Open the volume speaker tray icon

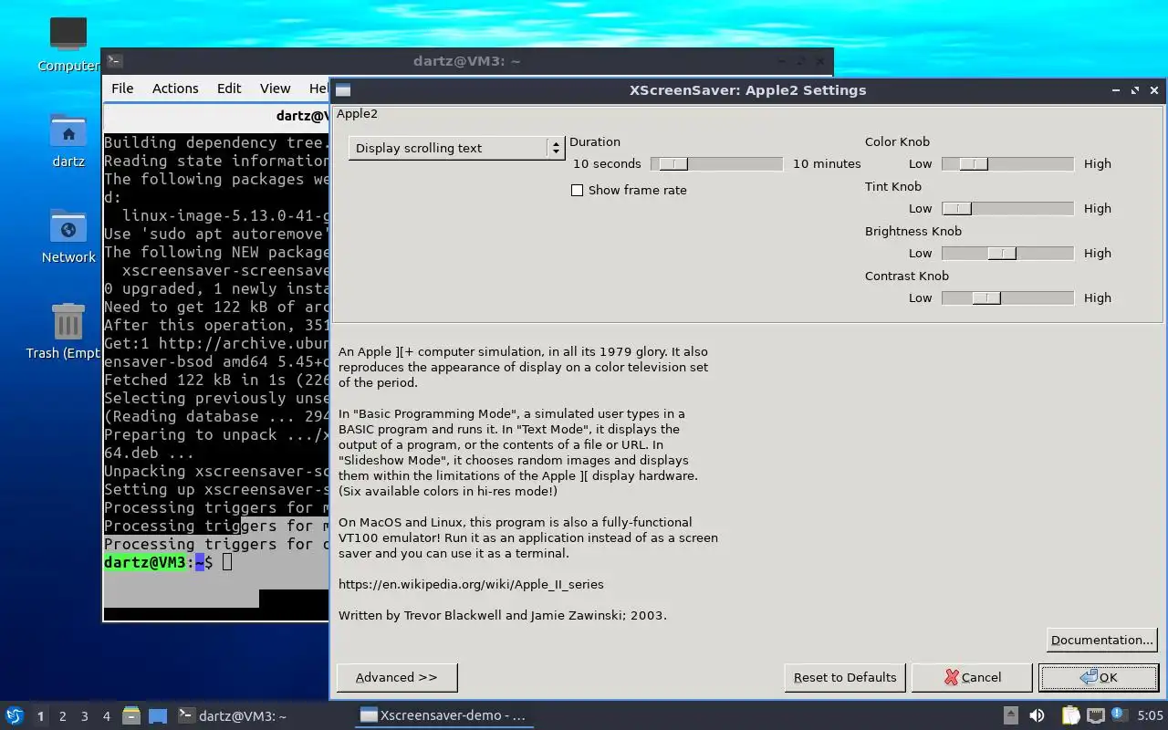[x=1037, y=715]
